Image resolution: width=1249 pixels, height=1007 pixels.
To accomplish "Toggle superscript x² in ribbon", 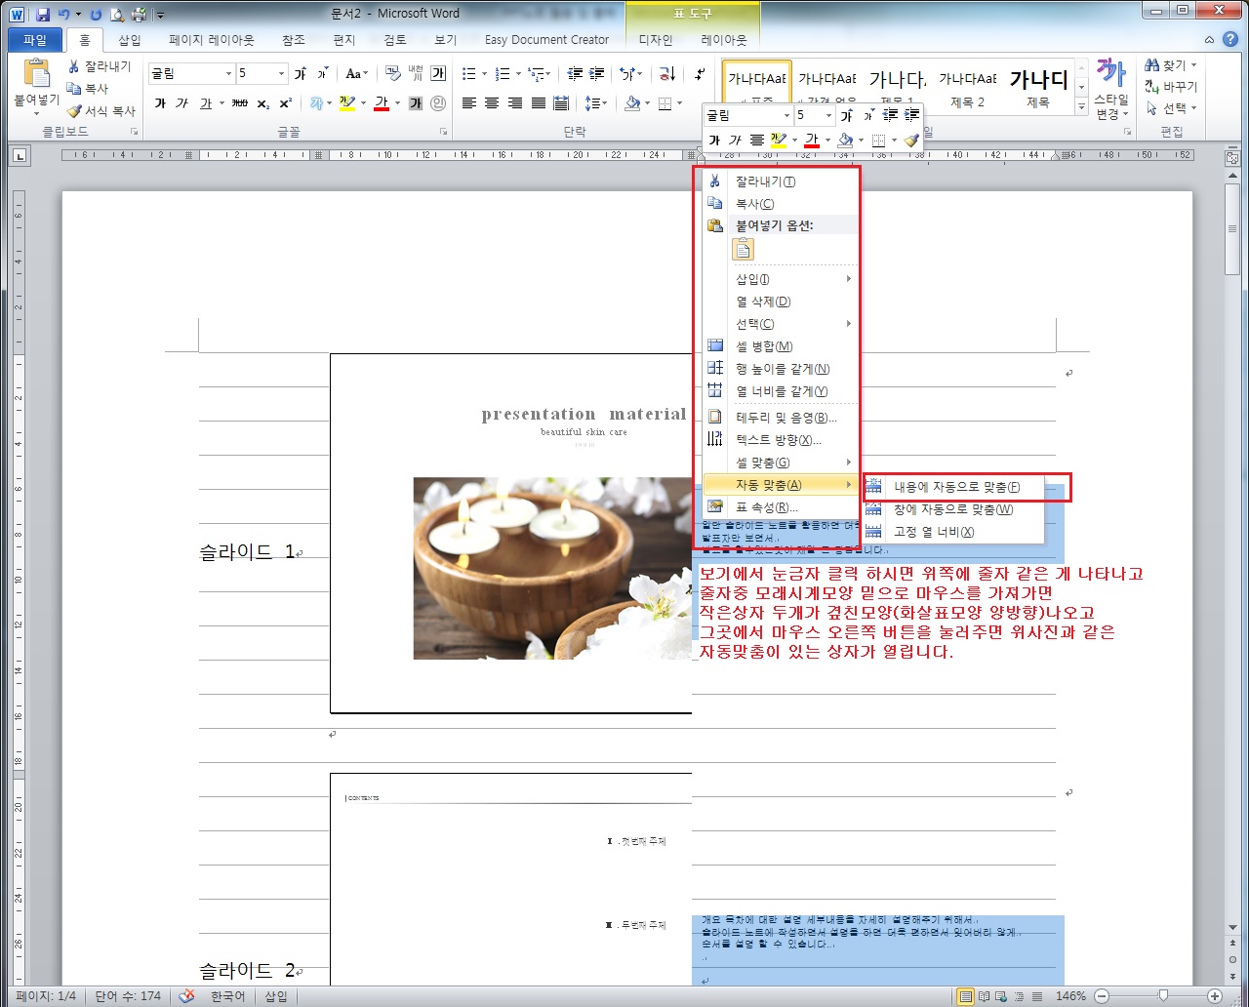I will click(285, 102).
